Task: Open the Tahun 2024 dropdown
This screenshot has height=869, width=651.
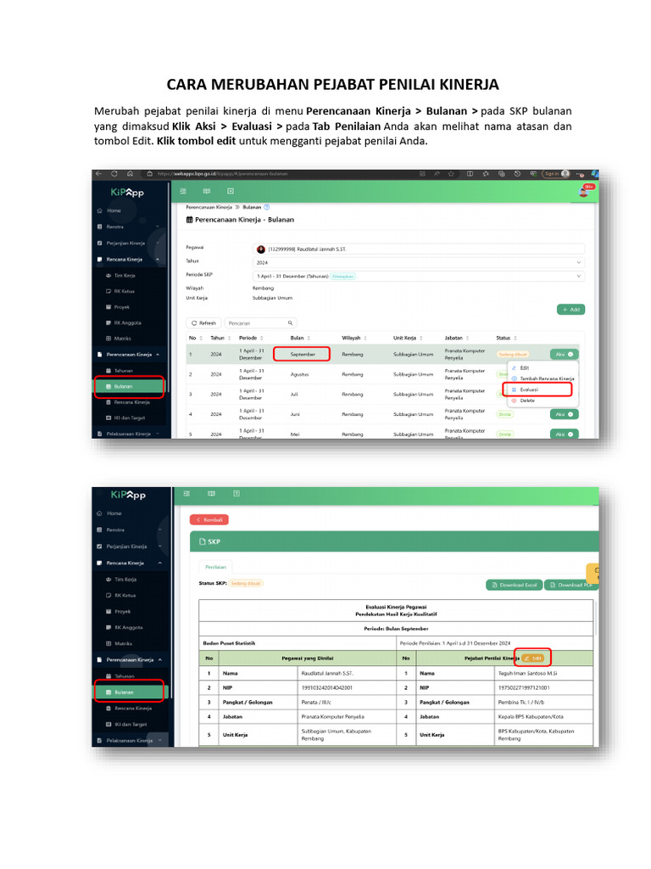Action: coord(418,262)
